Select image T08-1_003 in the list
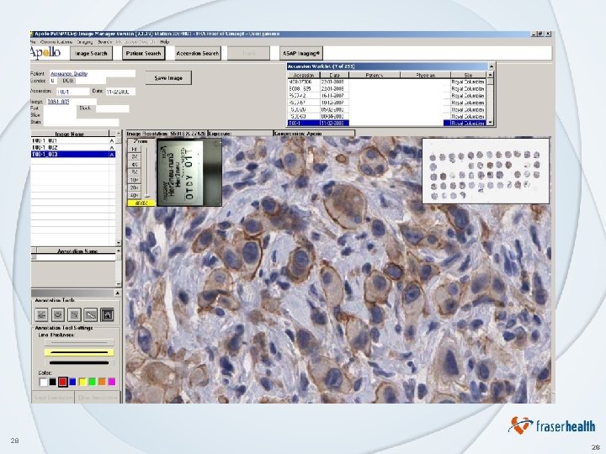606x454 pixels. coord(72,154)
